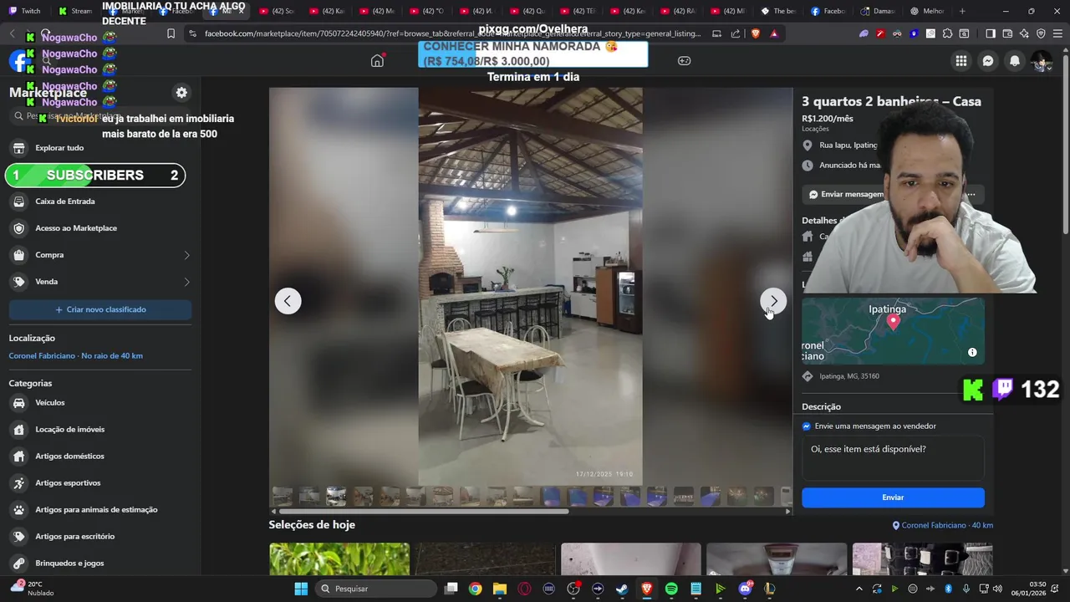Click 'Criar novo classificado' button
Image resolution: width=1070 pixels, height=602 pixels.
[100, 309]
